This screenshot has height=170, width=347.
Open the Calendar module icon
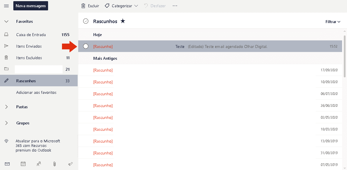click(x=23, y=164)
